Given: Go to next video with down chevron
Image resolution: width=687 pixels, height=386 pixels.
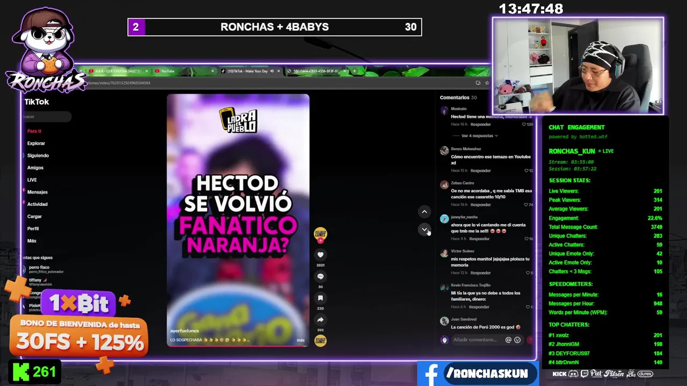Looking at the screenshot, I should 424,229.
